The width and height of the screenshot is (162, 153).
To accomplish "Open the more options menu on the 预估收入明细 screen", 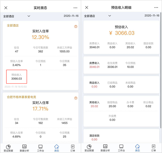I will coord(156,8).
